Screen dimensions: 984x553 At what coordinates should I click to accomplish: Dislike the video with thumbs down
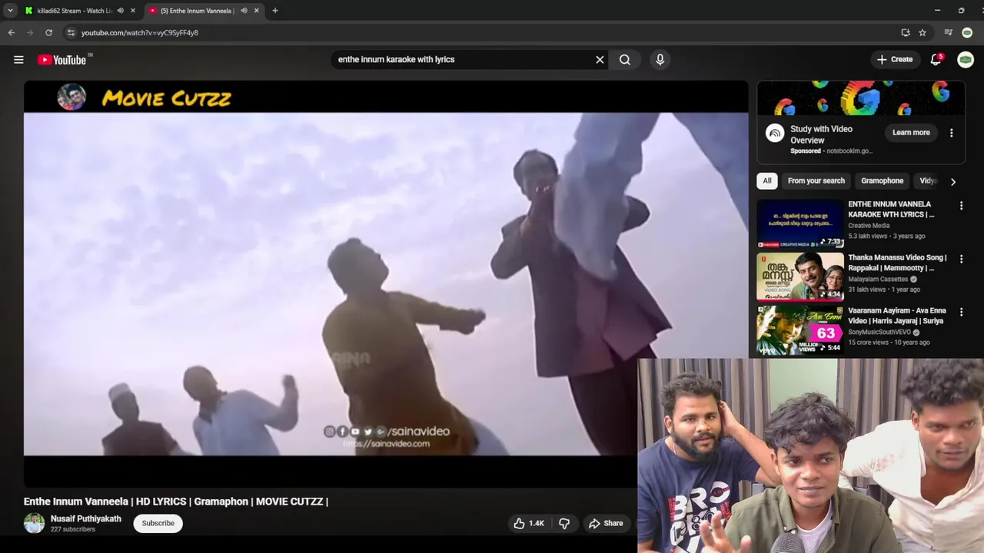564,523
